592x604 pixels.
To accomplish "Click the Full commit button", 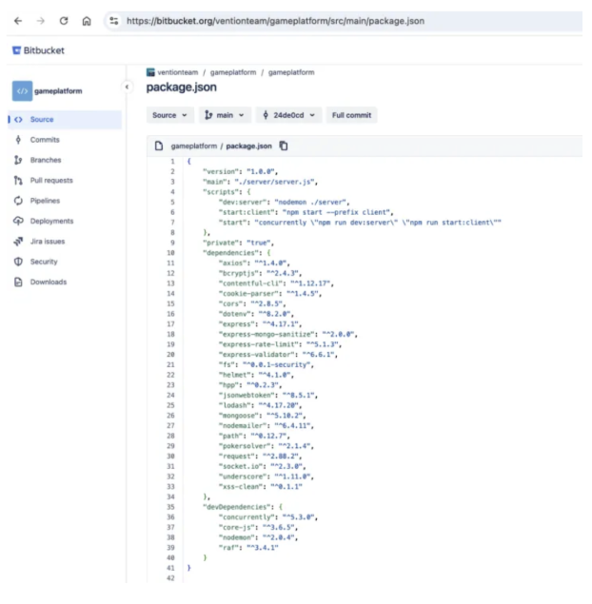I will [x=350, y=115].
